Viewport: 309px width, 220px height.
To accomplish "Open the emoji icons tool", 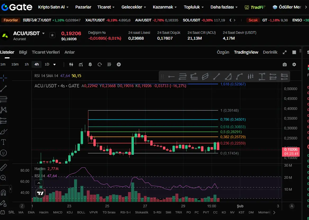I will (x=3, y=153).
